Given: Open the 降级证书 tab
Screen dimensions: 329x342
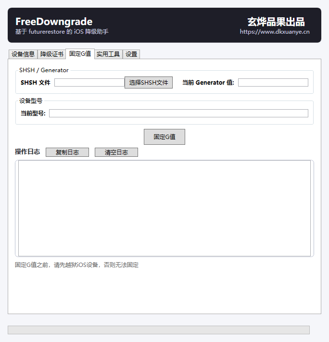Looking at the screenshot, I should [51, 54].
